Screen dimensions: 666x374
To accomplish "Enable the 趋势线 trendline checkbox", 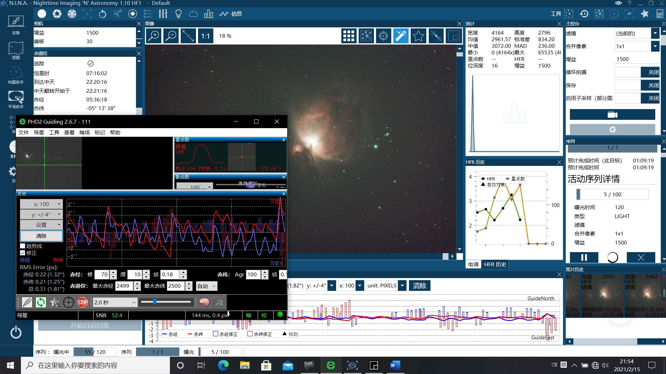I will click(x=23, y=246).
